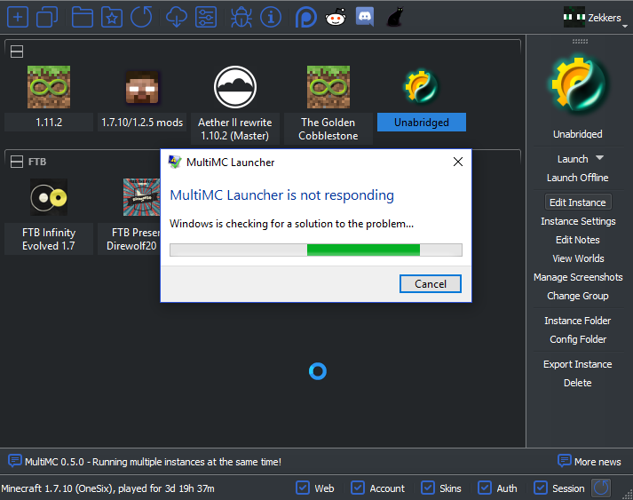Click the Session status check icon

click(541, 488)
